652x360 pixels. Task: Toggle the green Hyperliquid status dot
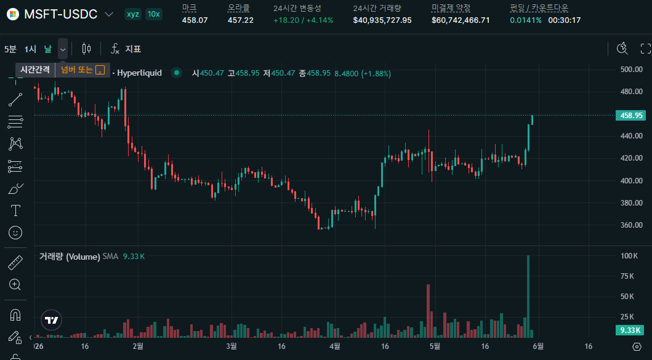[x=177, y=73]
